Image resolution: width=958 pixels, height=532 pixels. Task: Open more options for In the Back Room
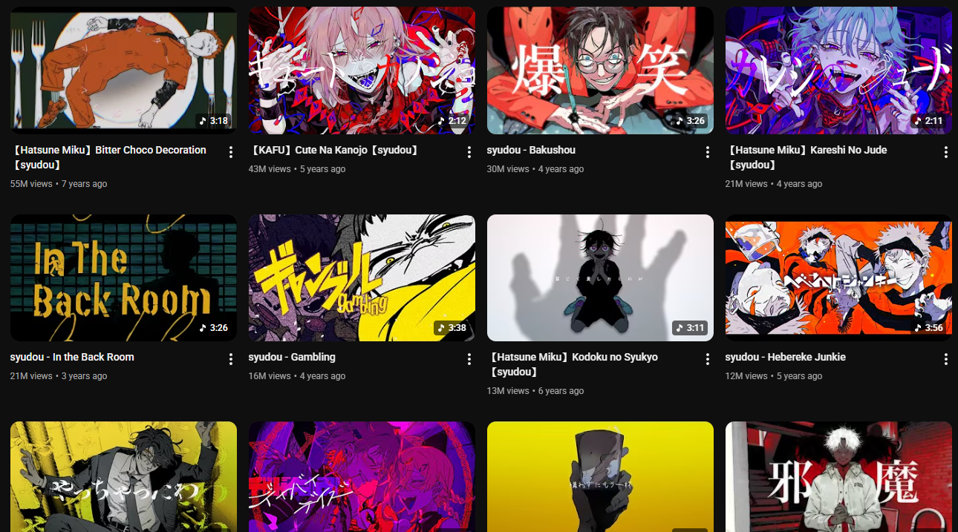[x=231, y=359]
